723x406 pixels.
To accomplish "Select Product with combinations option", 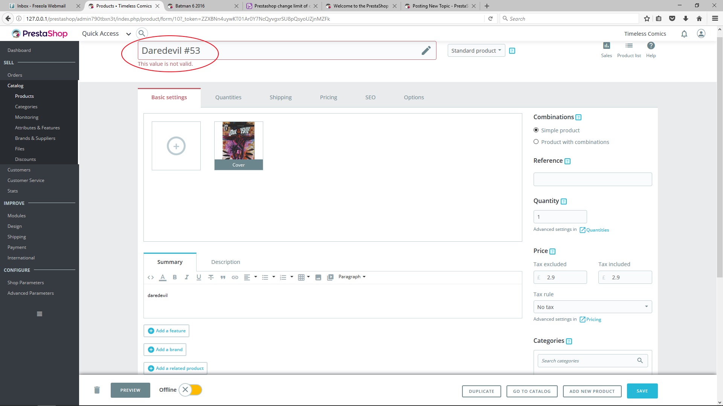I will (536, 142).
